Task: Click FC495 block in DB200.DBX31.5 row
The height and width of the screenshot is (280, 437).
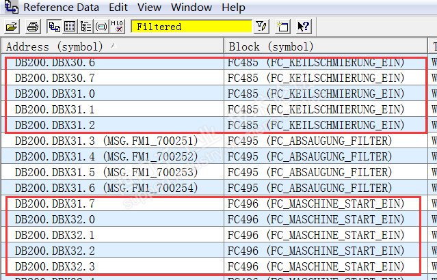Action: [x=310, y=172]
